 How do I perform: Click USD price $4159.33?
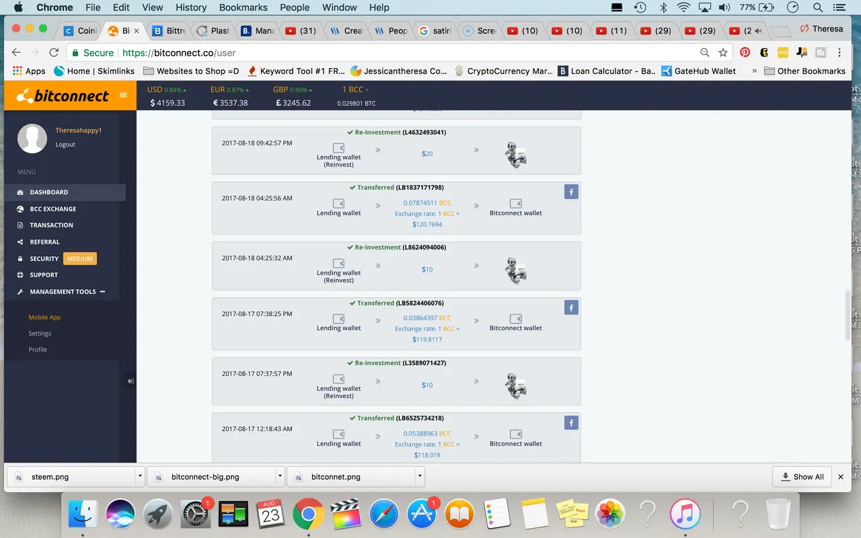(167, 103)
